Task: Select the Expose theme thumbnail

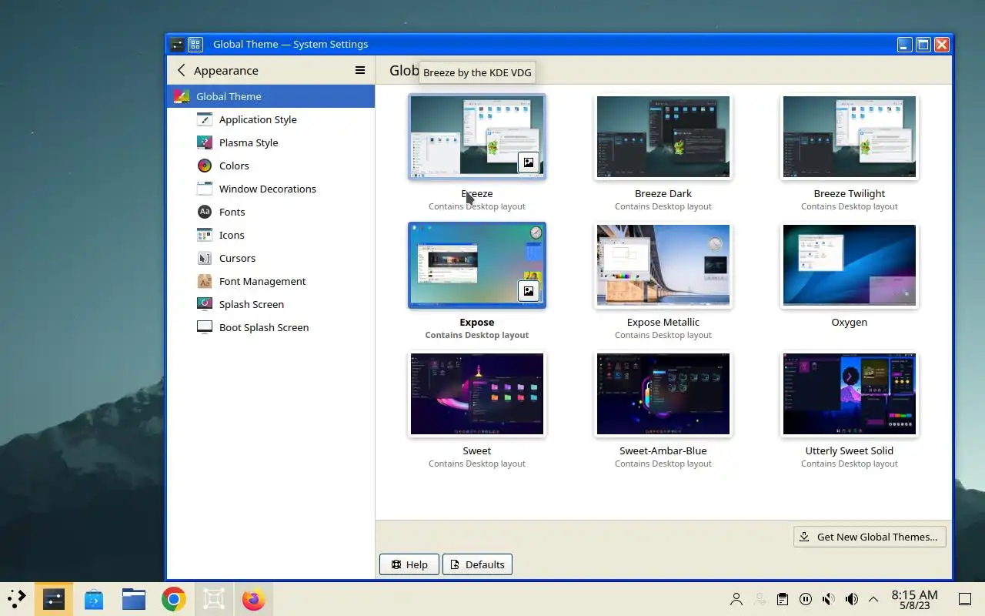Action: (x=477, y=266)
